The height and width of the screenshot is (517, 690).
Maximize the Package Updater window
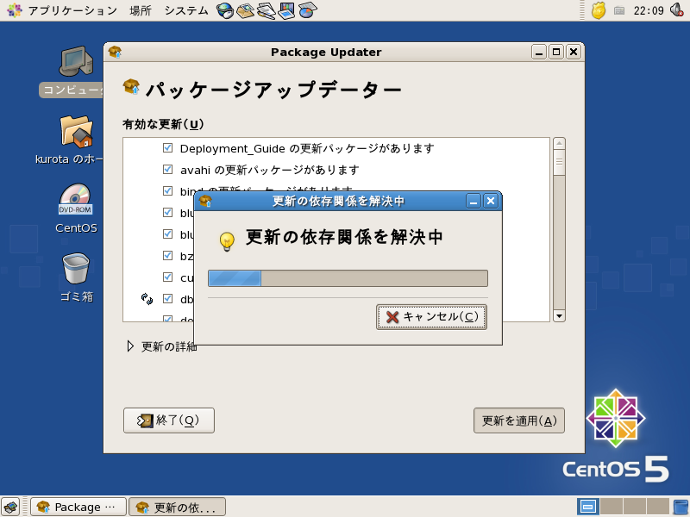(556, 52)
